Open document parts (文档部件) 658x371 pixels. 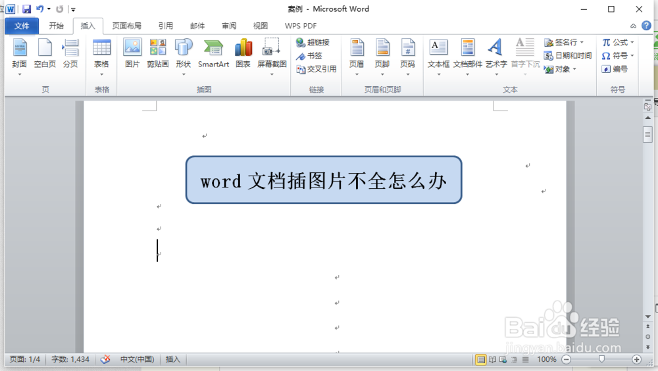coord(467,57)
